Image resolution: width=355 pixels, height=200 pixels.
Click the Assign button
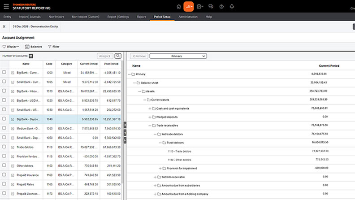point(105,56)
